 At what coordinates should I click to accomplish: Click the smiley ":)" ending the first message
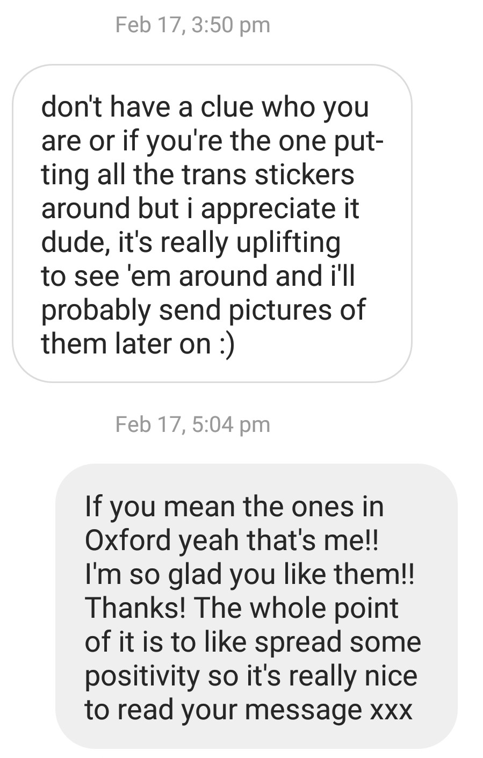pos(226,343)
